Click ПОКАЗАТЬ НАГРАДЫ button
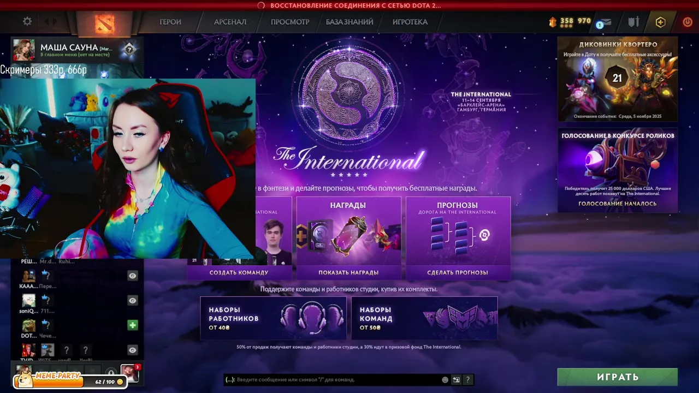This screenshot has height=393, width=699. pos(348,272)
